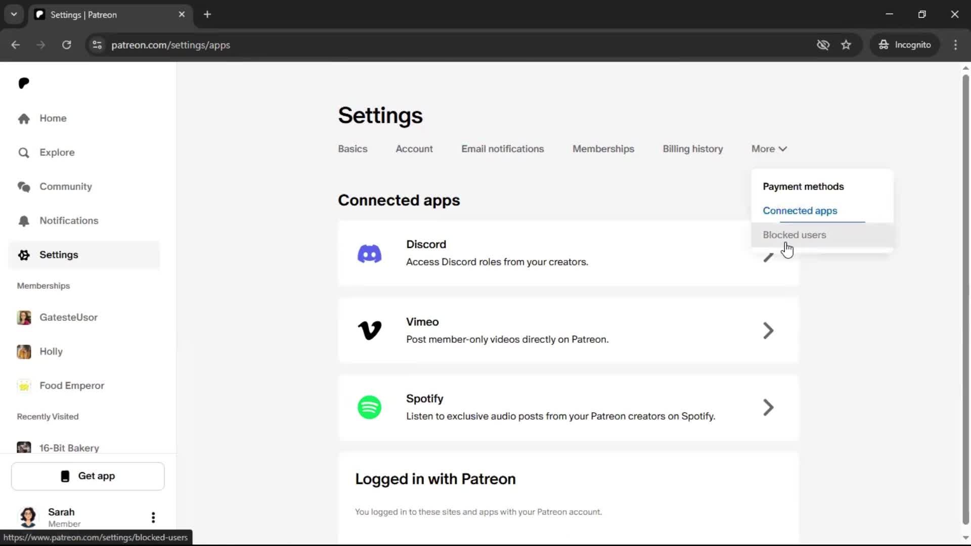Viewport: 971px width, 546px height.
Task: Click the Food Emperor avatar icon
Action: pos(24,386)
